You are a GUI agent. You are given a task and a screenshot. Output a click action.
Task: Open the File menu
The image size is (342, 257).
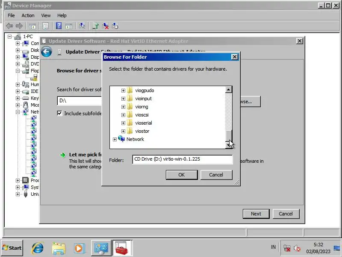(11, 15)
